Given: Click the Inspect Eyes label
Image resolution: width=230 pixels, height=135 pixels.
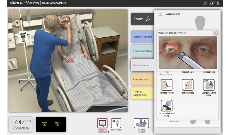Looking at the screenshot, I should point(209,72).
